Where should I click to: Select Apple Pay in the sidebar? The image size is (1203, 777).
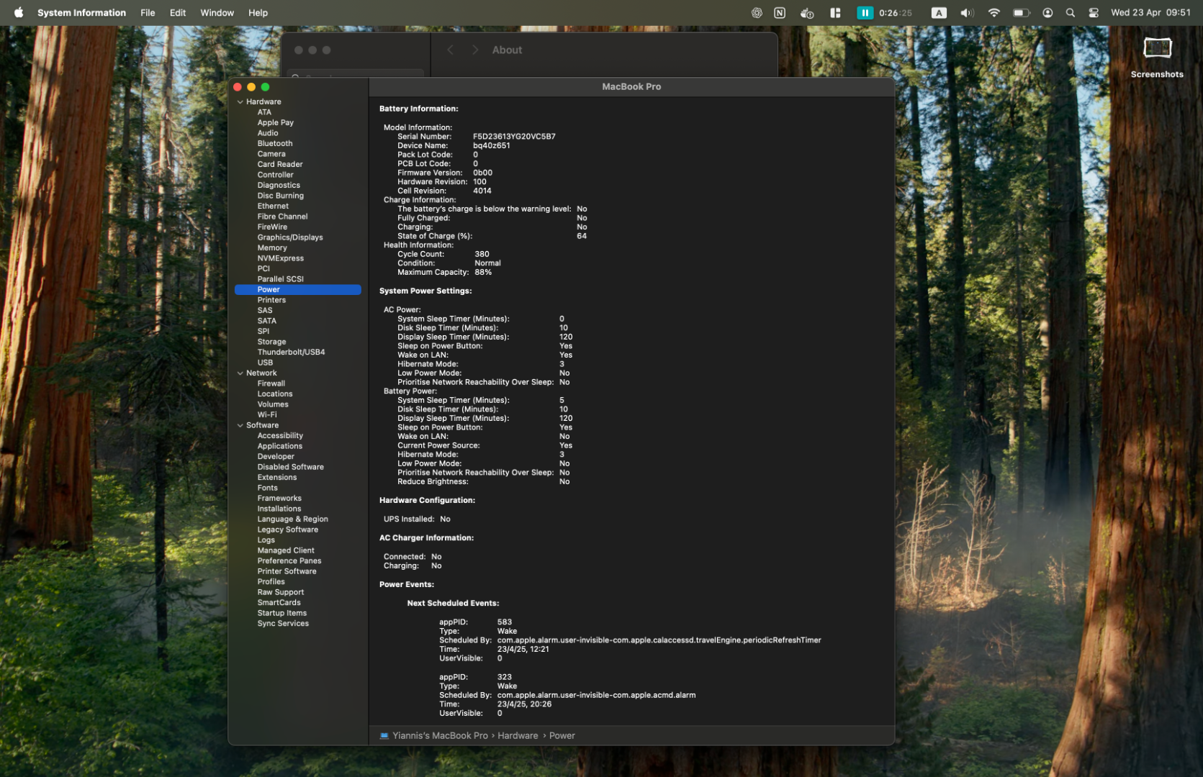275,122
